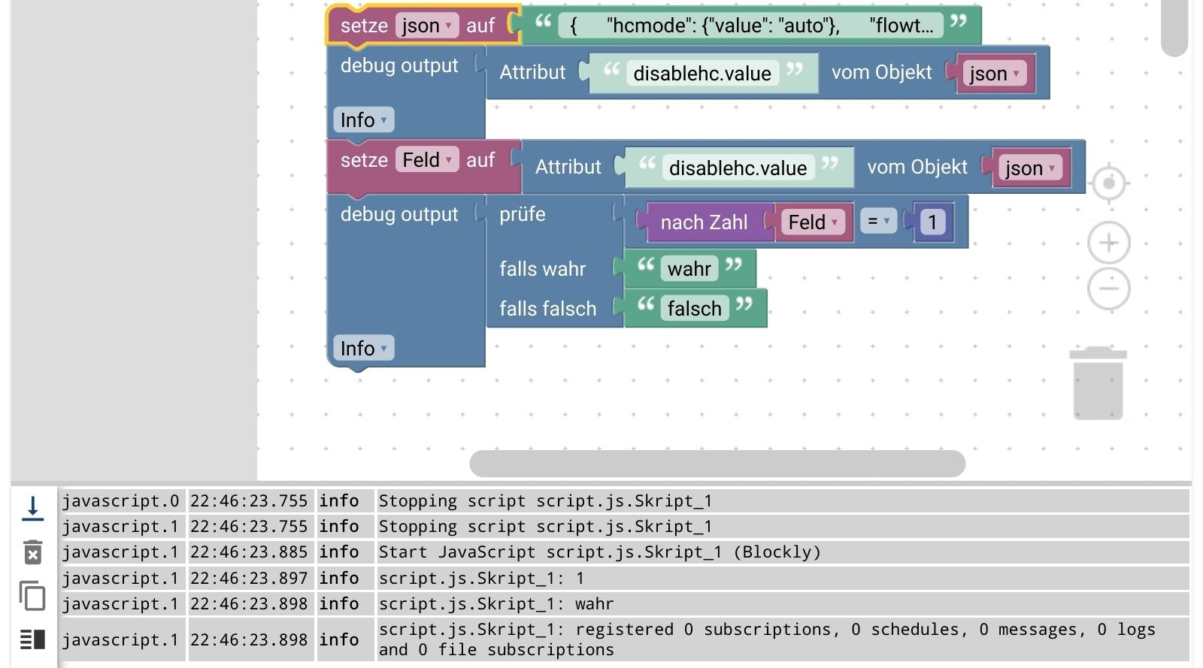Viewport: 1203px width, 668px height.
Task: Open the equals comparison operator dropdown
Action: (878, 221)
